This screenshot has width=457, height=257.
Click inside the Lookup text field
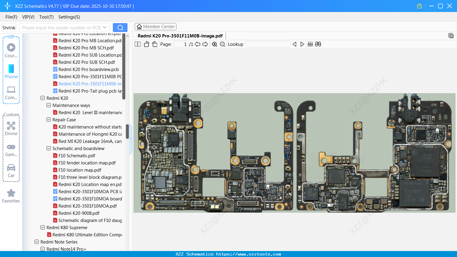tap(267, 44)
